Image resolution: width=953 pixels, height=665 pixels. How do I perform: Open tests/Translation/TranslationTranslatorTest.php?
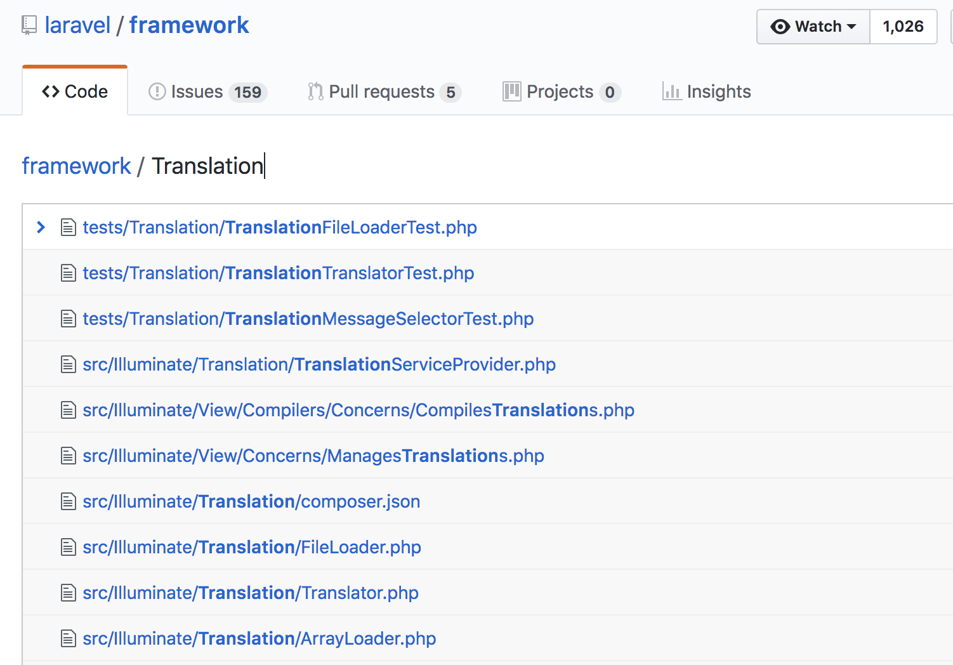279,273
